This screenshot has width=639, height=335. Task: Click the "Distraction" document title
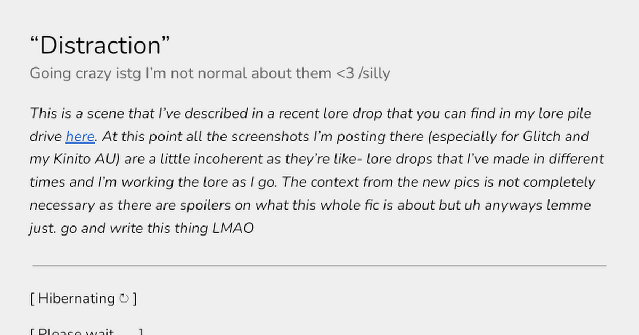tap(101, 46)
